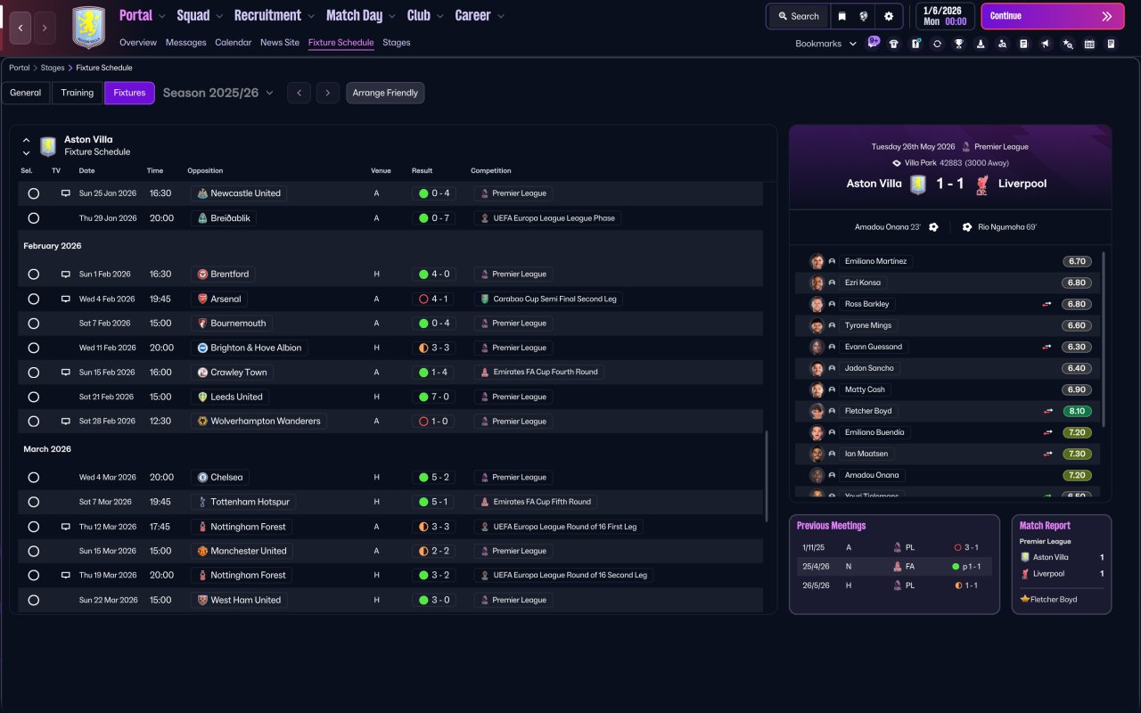Image resolution: width=1141 pixels, height=713 pixels.
Task: Click Emiliano Martínez's player portrait
Action: (x=817, y=262)
